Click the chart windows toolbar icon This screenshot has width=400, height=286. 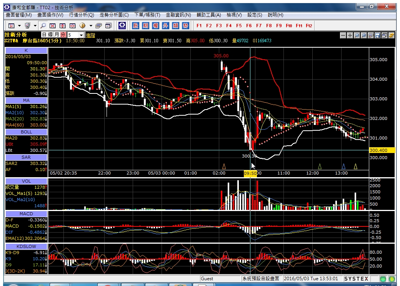[108, 26]
